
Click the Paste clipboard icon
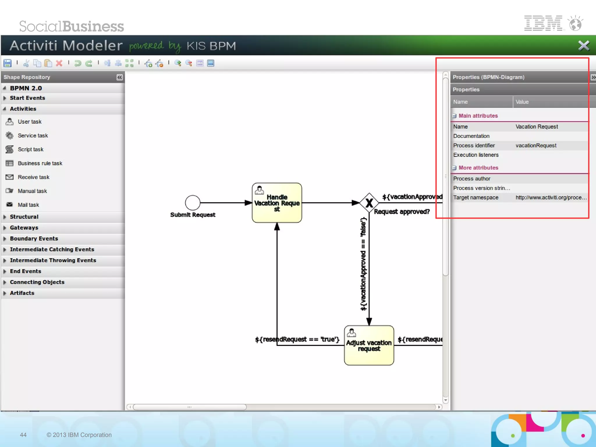pyautogui.click(x=48, y=63)
